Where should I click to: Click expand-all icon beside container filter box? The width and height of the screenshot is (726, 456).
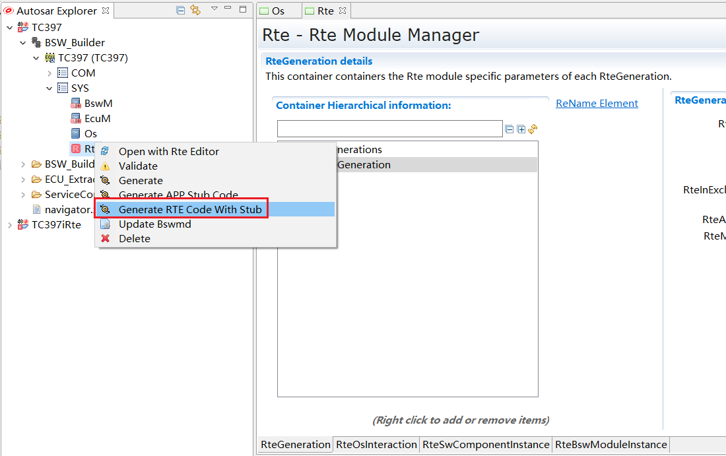[521, 129]
